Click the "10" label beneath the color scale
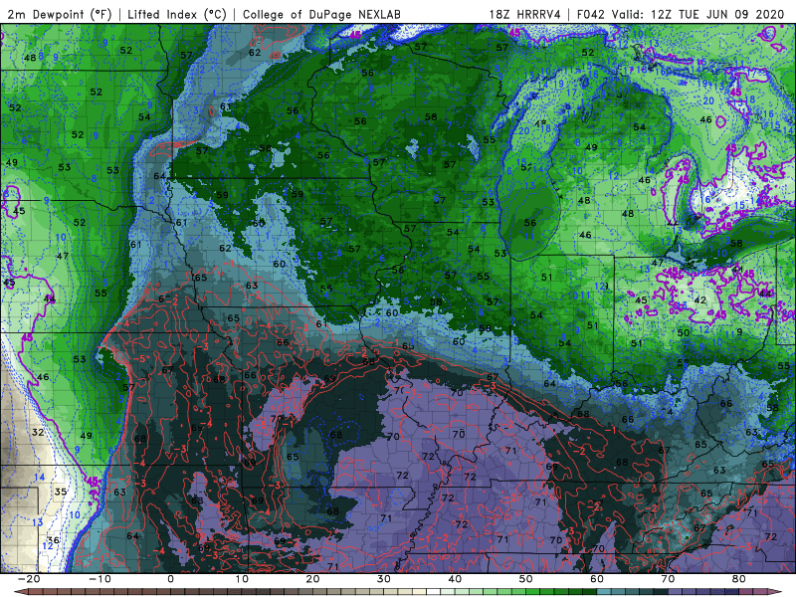 (242, 579)
